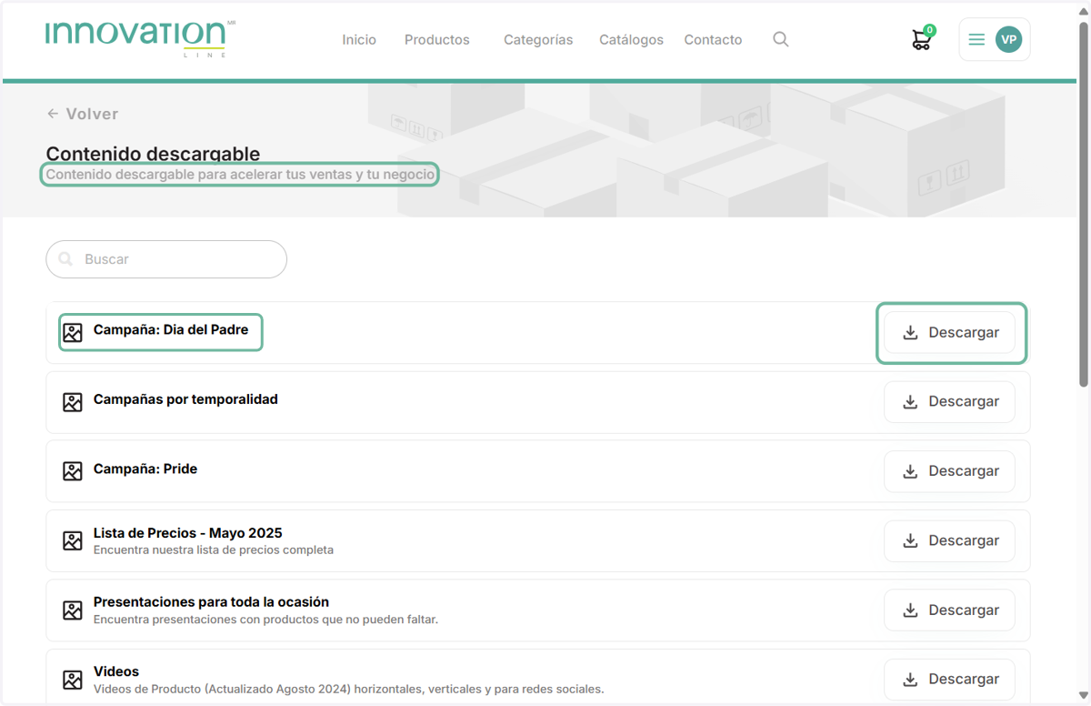This screenshot has height=706, width=1091.
Task: Select Presentaciones para toda la ocasión title
Action: coord(211,602)
